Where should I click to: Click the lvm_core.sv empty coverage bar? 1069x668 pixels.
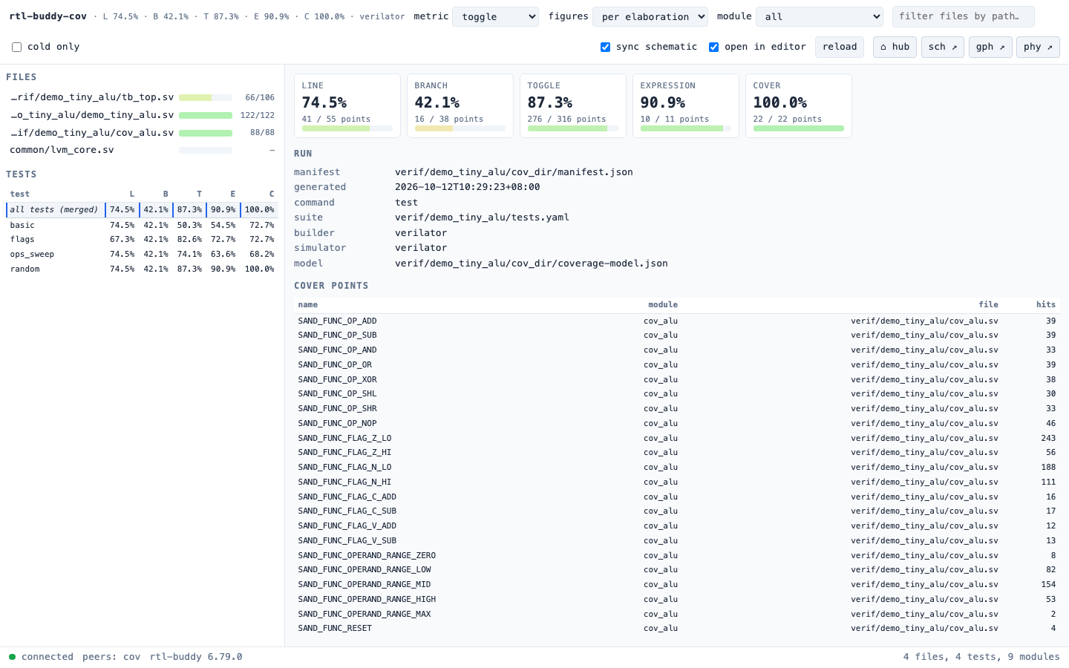click(x=206, y=150)
